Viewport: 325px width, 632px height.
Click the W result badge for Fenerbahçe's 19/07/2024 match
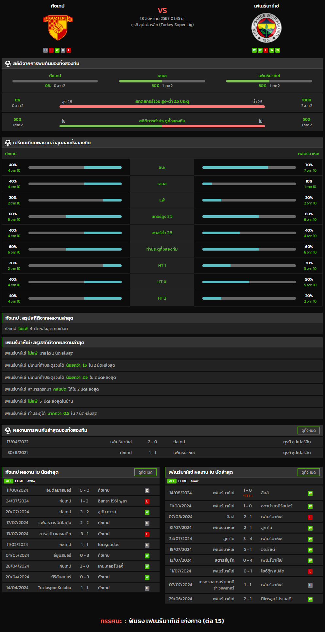[310, 550]
